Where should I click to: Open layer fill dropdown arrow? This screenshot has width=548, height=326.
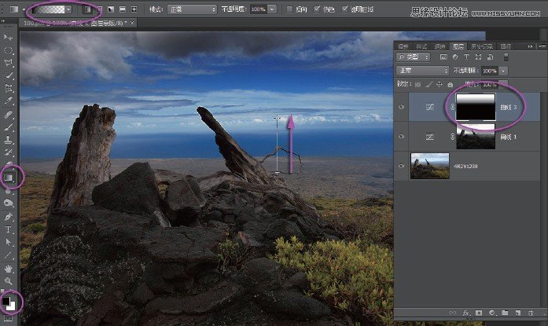503,84
